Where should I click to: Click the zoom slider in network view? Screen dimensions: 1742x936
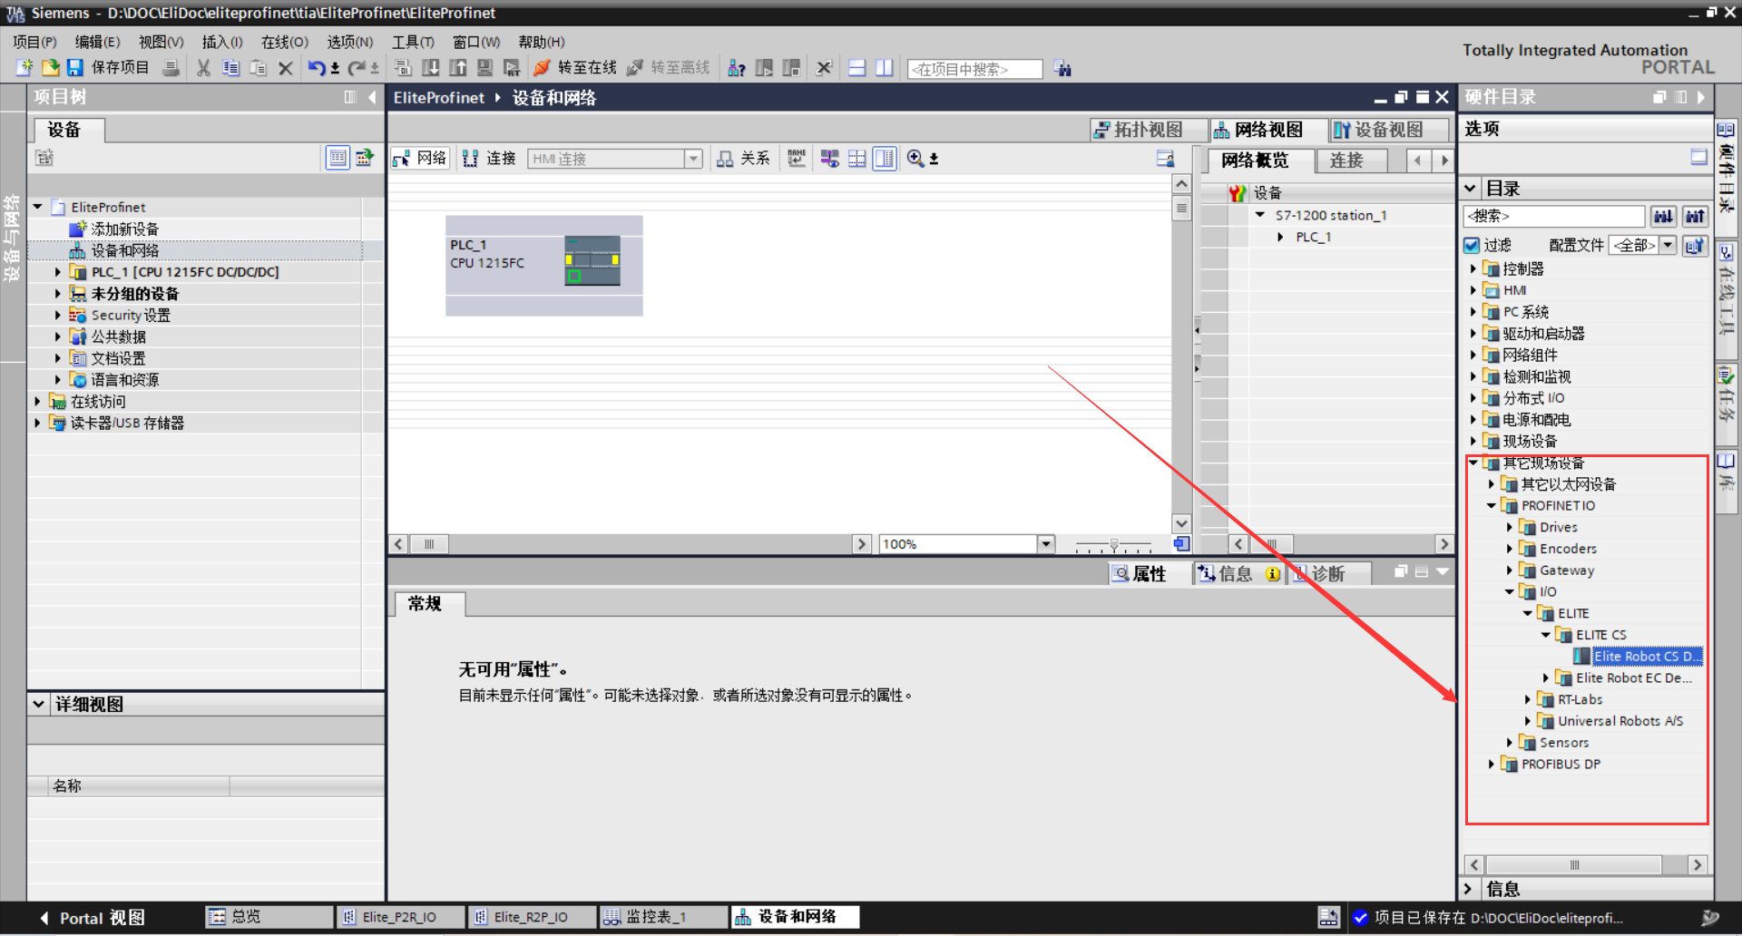click(1113, 545)
